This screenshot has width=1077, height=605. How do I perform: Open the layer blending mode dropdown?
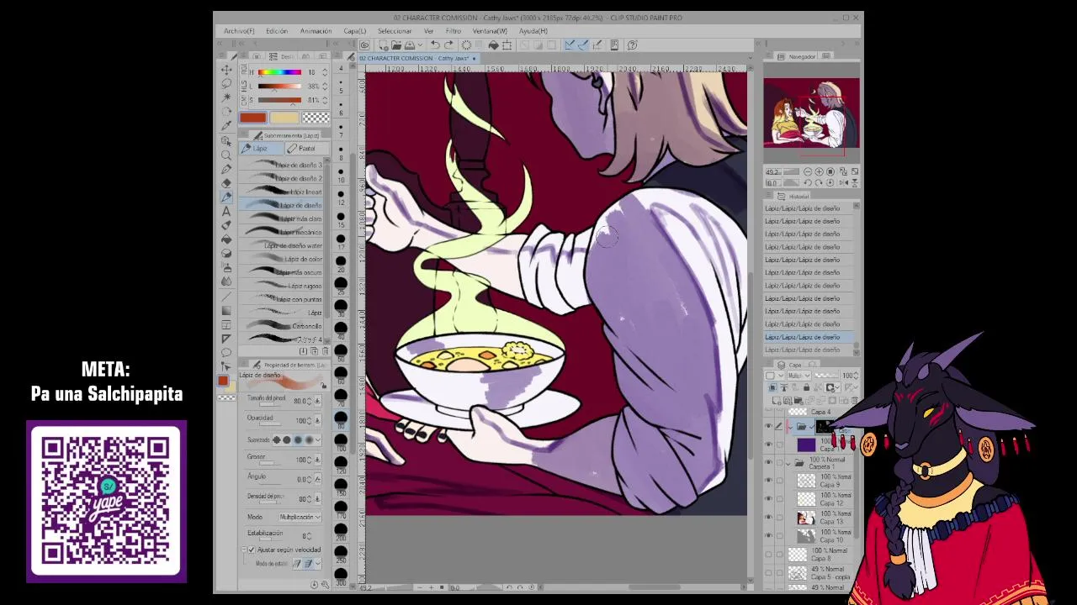(x=799, y=376)
